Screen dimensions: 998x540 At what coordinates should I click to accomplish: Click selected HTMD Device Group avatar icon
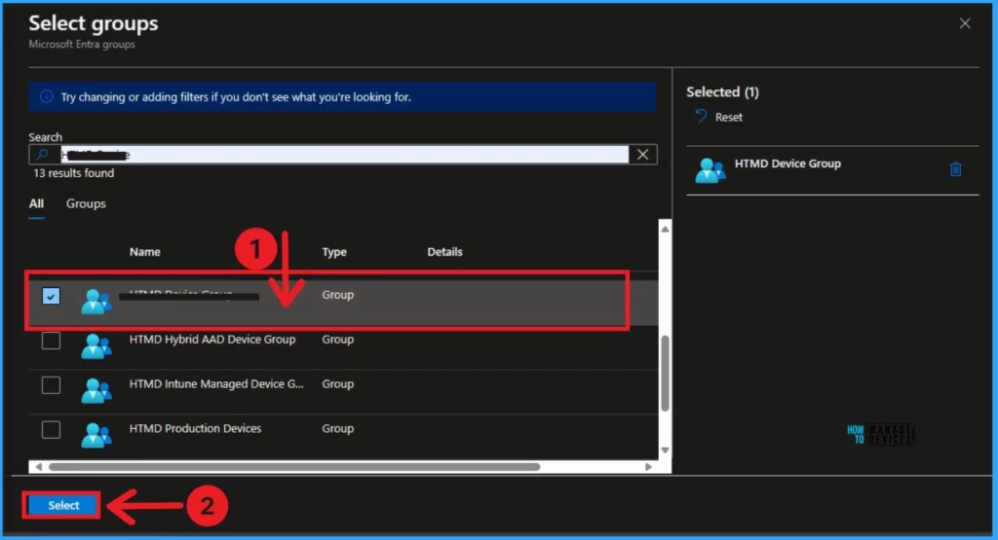coord(710,170)
